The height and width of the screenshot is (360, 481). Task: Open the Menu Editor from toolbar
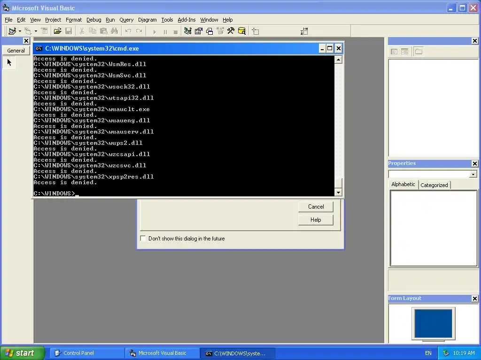pyautogui.click(x=44, y=31)
